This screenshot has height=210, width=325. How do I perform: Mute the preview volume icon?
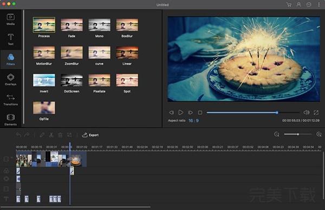[307, 113]
